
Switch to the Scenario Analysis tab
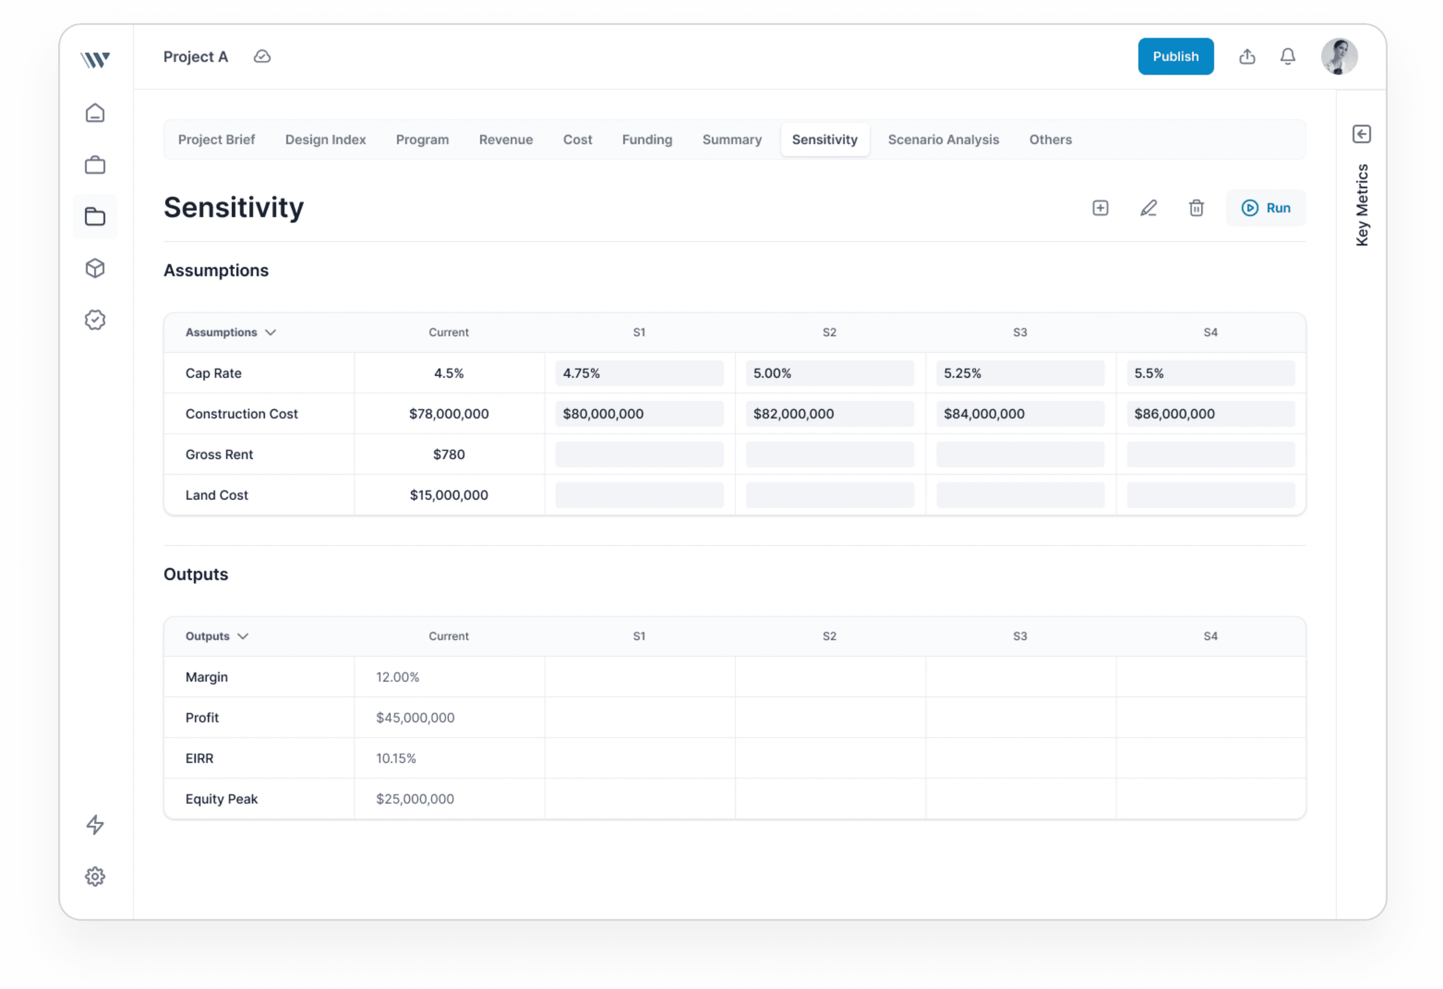point(943,140)
